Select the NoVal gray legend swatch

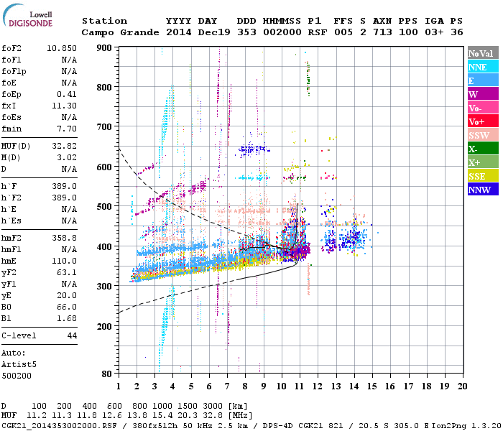tap(483, 53)
